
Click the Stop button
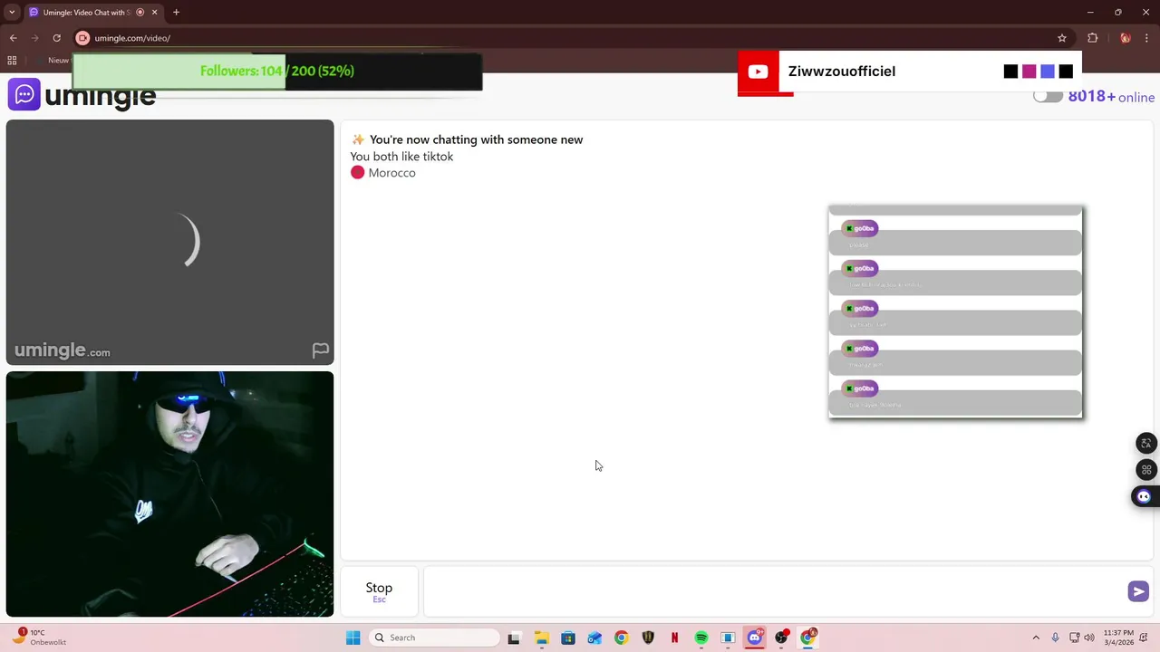(379, 591)
